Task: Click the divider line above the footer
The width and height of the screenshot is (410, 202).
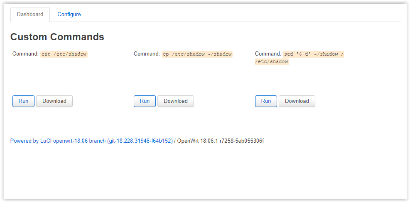Action: pos(206,130)
